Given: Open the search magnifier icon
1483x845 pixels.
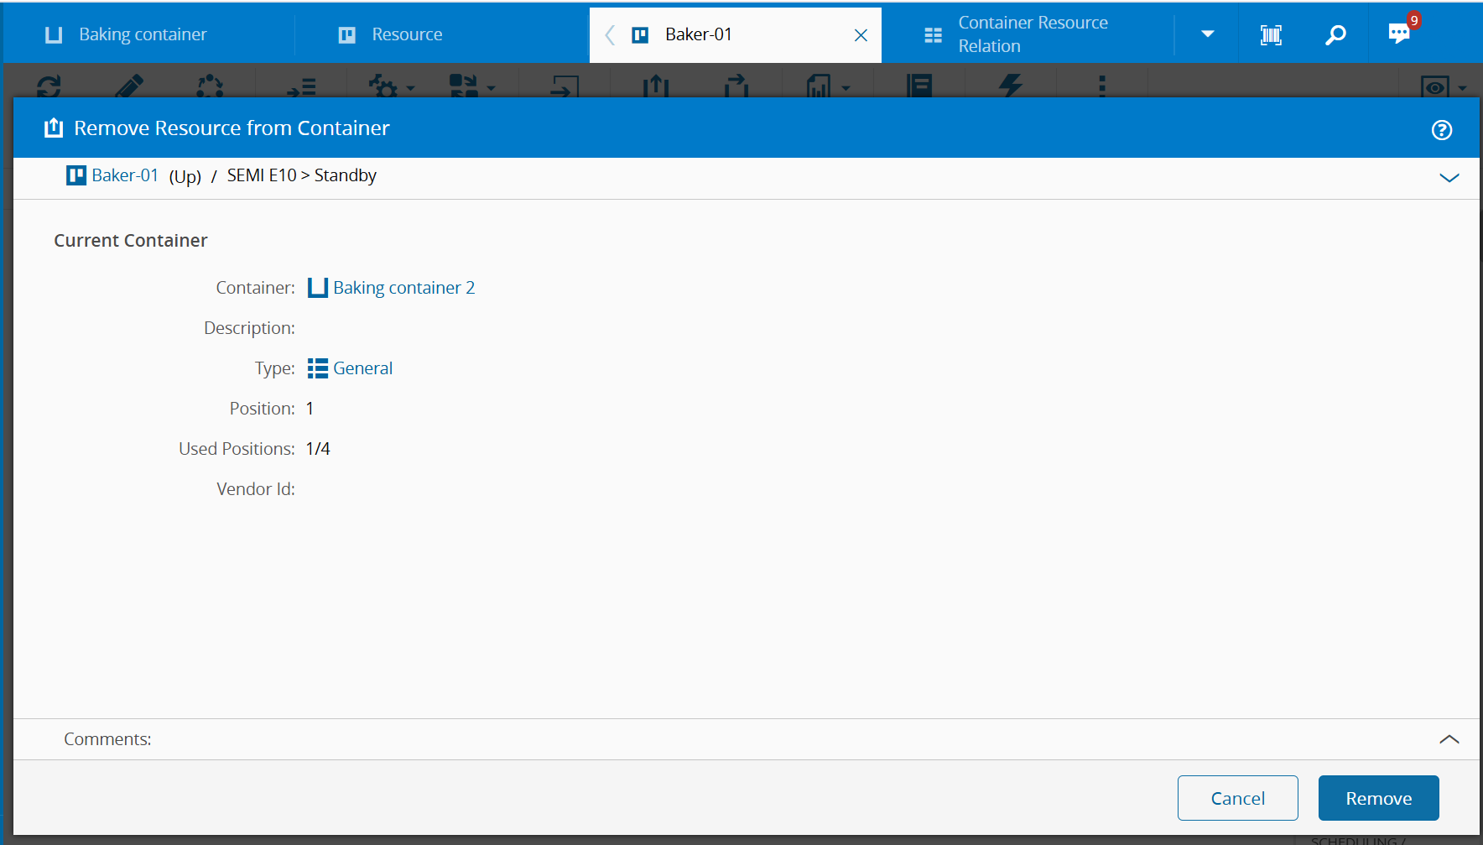Looking at the screenshot, I should (1335, 34).
